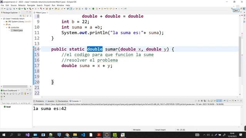Open the Source menu

(13, 5)
